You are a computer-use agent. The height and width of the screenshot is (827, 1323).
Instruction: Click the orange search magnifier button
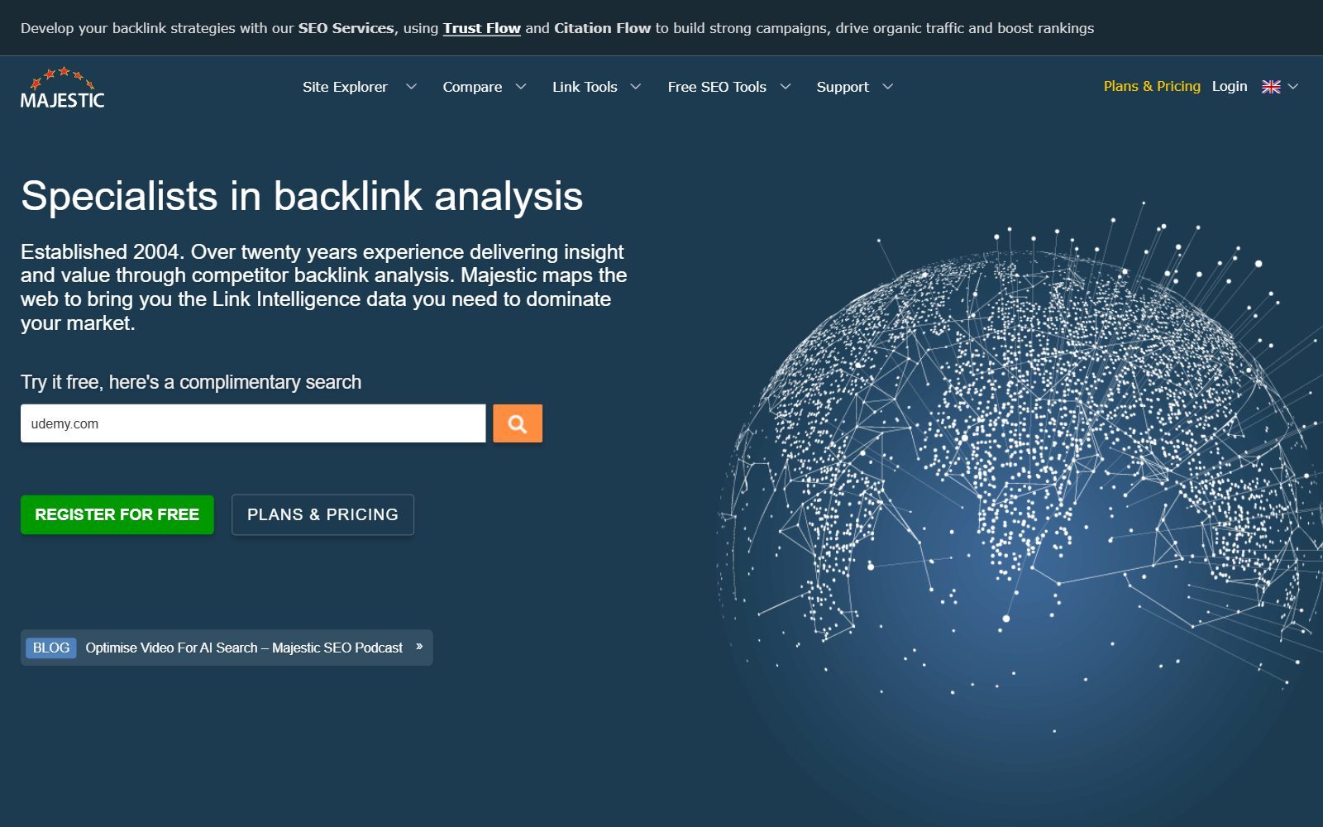point(518,423)
